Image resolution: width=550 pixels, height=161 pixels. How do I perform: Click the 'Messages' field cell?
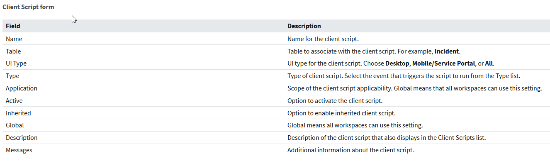point(19,150)
